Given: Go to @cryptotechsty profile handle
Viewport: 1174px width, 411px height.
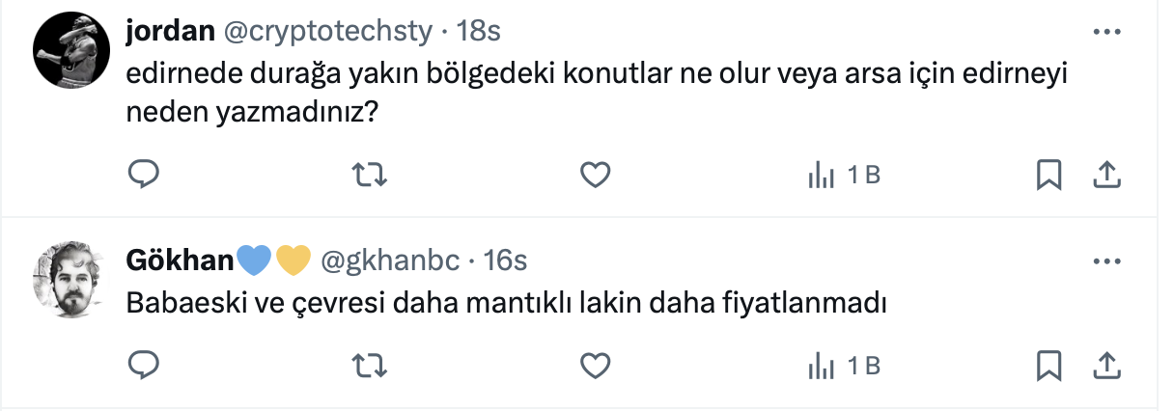Looking at the screenshot, I should [328, 32].
